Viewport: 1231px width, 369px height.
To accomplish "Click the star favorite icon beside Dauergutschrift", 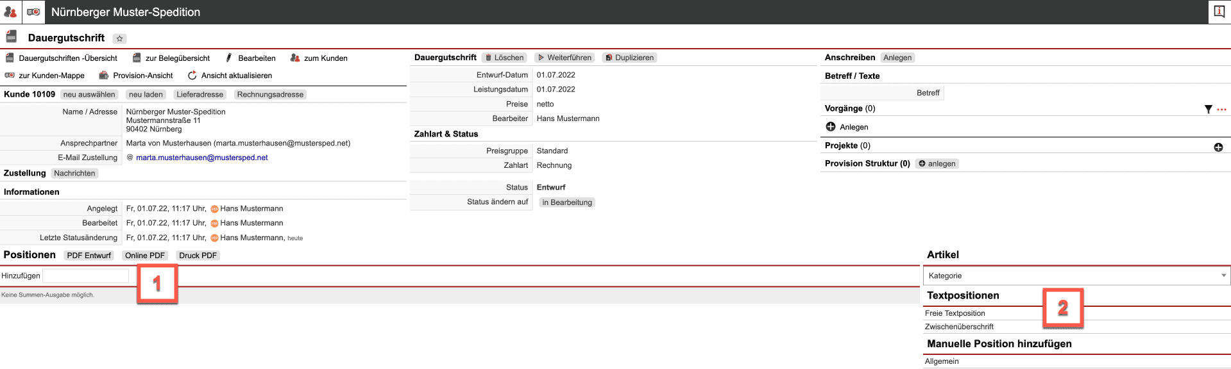I will [x=119, y=38].
